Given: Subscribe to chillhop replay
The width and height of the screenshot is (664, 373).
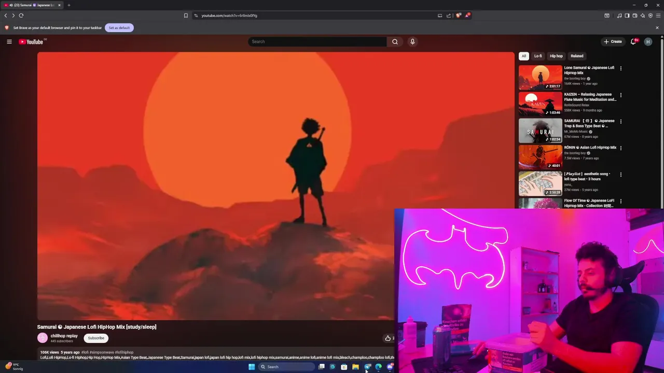Looking at the screenshot, I should tap(96, 338).
